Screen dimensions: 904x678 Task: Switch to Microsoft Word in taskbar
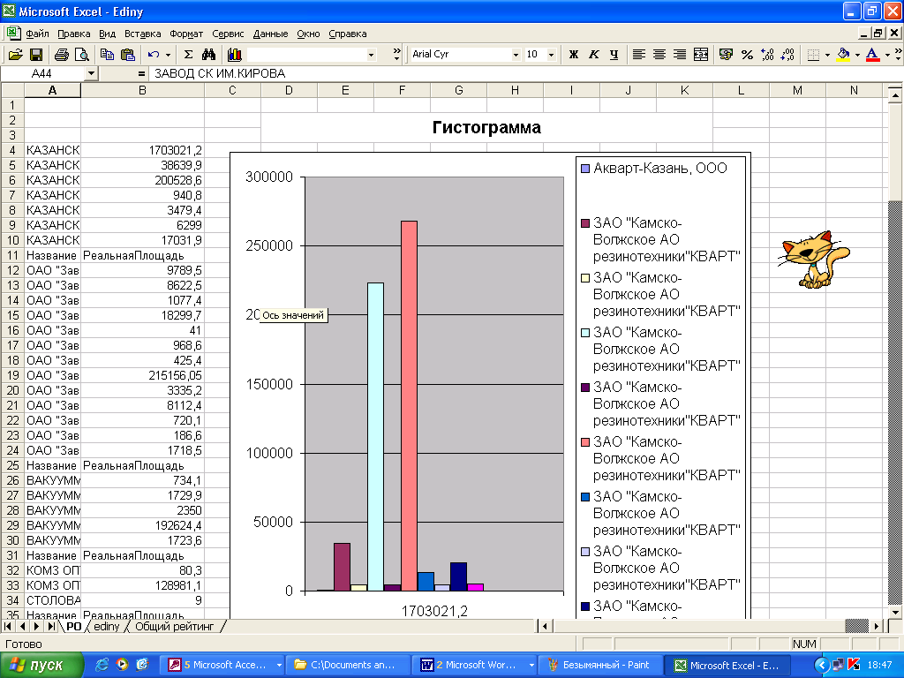click(475, 665)
